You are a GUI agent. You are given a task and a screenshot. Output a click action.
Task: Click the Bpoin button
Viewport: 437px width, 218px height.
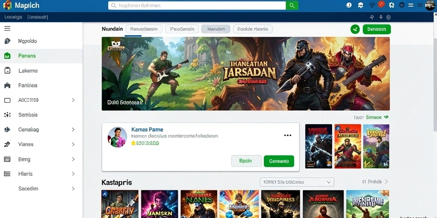point(246,161)
